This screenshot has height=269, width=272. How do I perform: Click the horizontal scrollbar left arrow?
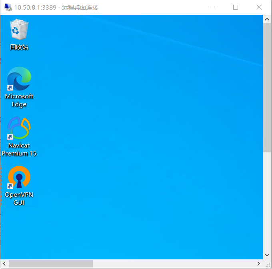point(4,264)
